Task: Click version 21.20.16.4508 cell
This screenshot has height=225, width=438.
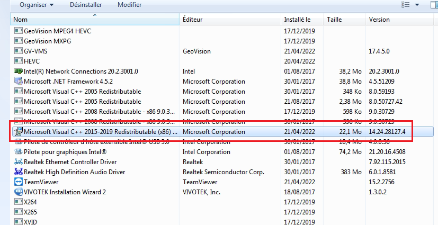Action: click(x=387, y=152)
